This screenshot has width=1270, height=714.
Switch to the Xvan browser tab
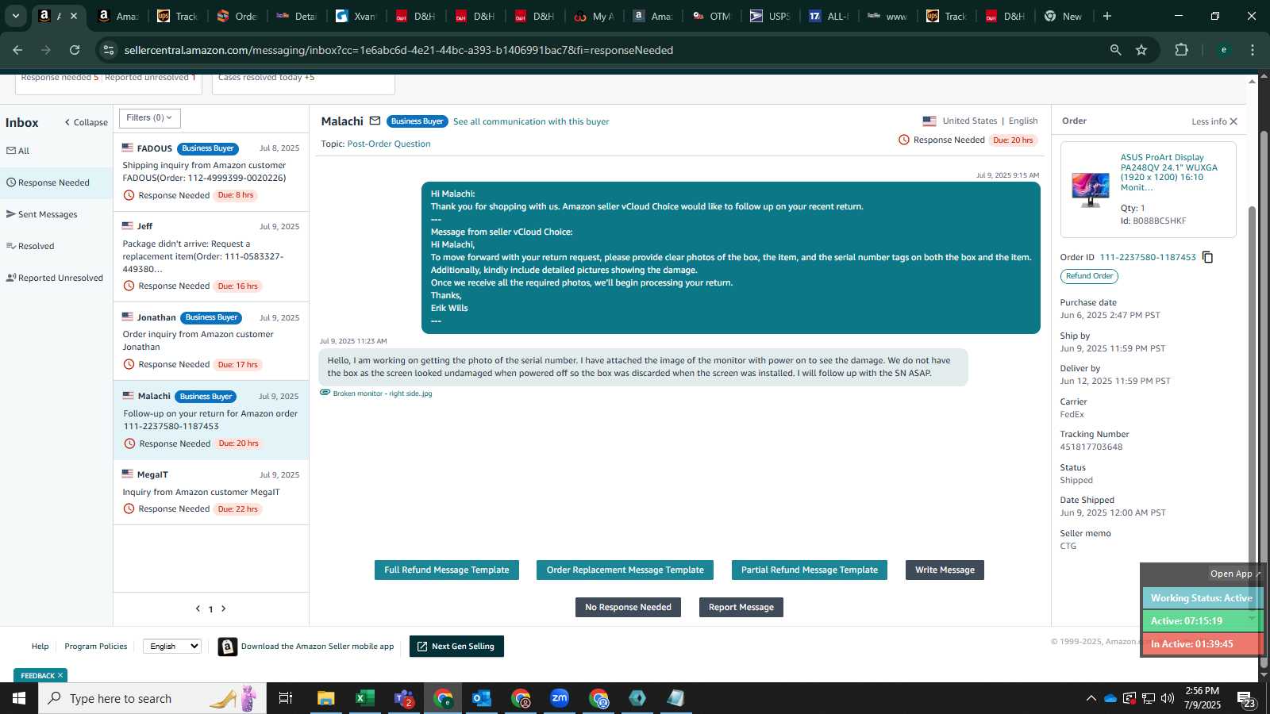tap(356, 16)
